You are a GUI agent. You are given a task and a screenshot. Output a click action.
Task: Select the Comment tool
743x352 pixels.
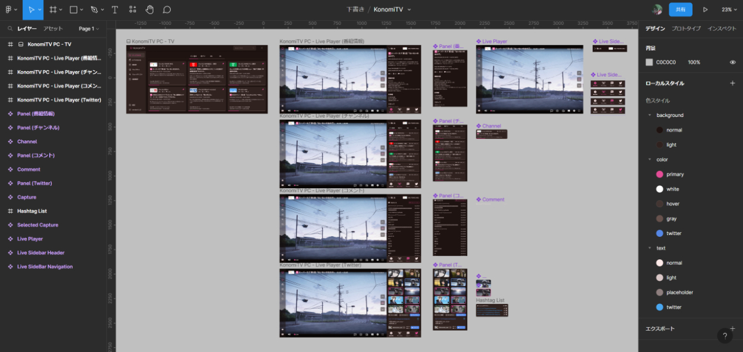pyautogui.click(x=167, y=9)
